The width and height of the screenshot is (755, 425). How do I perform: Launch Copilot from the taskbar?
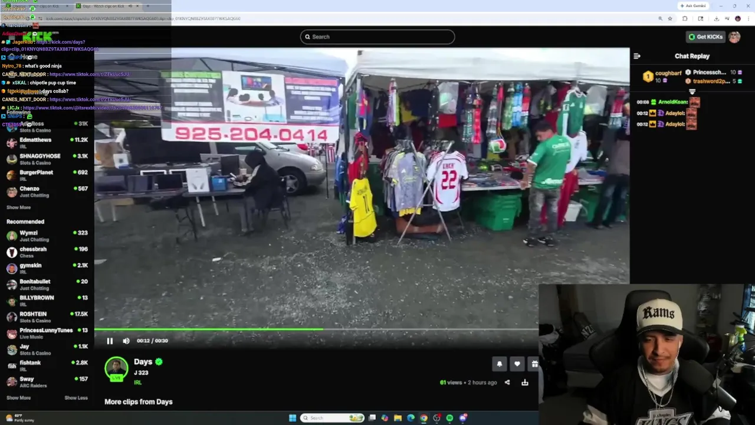[385, 418]
